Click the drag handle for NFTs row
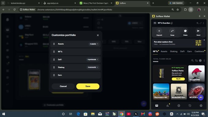Screen dimensions: 208x117 coord(54,52)
